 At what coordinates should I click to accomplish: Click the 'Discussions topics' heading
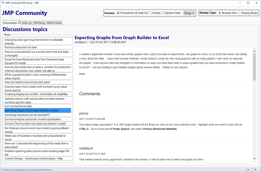tap(25, 29)
